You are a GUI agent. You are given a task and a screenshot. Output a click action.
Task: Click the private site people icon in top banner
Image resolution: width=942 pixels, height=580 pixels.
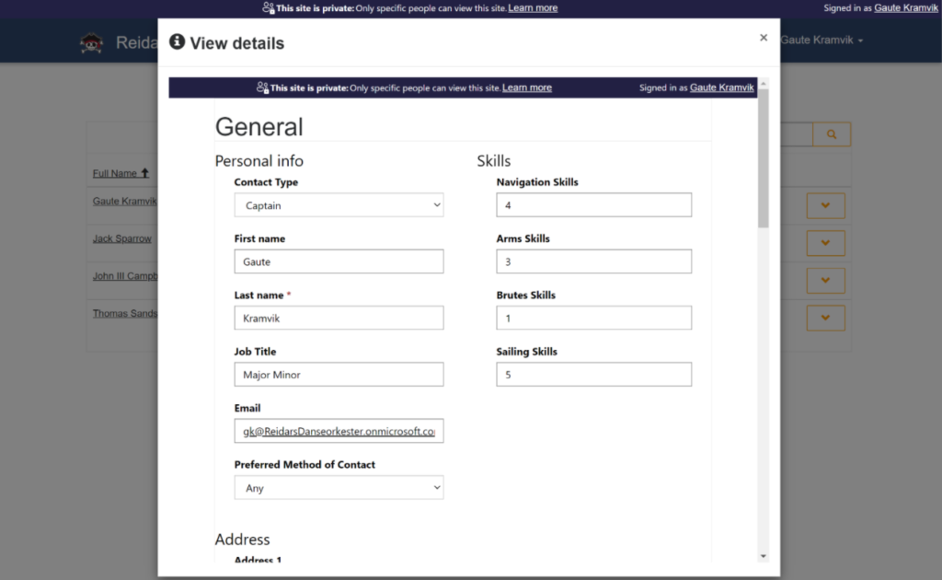click(268, 7)
